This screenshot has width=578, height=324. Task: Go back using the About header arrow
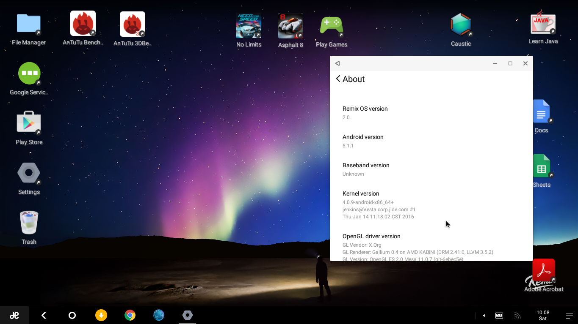pos(338,79)
